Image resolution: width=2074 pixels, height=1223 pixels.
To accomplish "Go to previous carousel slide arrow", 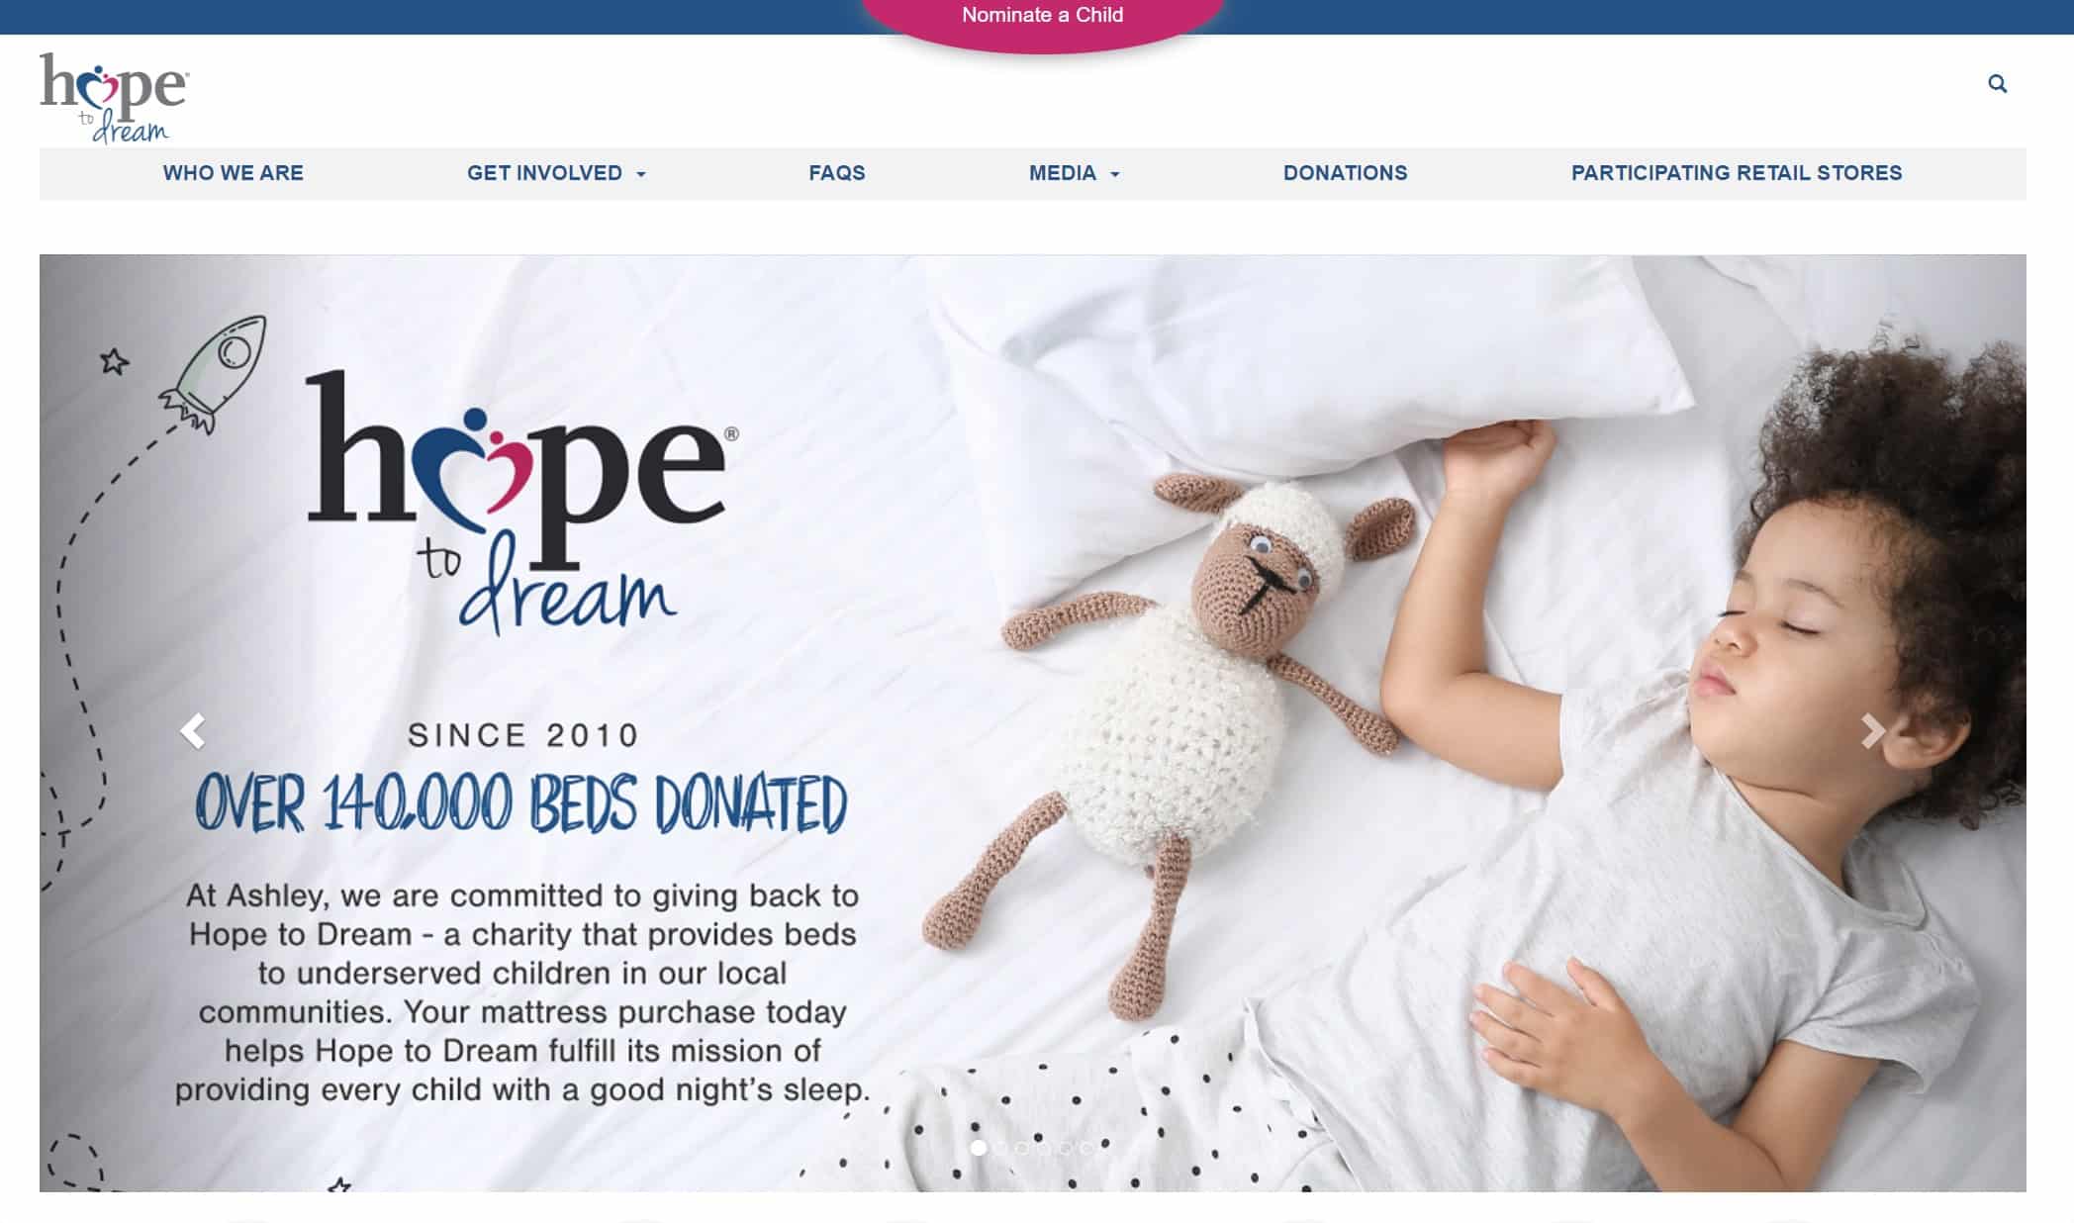I will click(192, 731).
